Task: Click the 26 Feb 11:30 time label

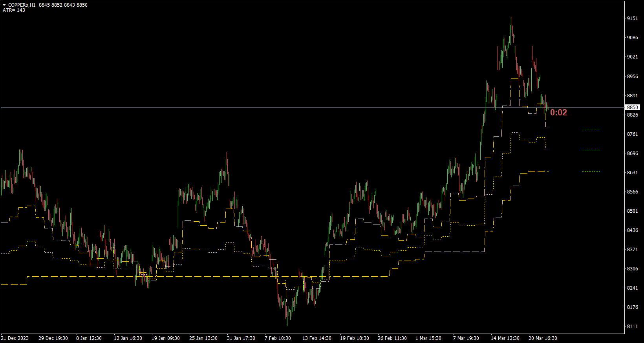Action: click(392, 338)
